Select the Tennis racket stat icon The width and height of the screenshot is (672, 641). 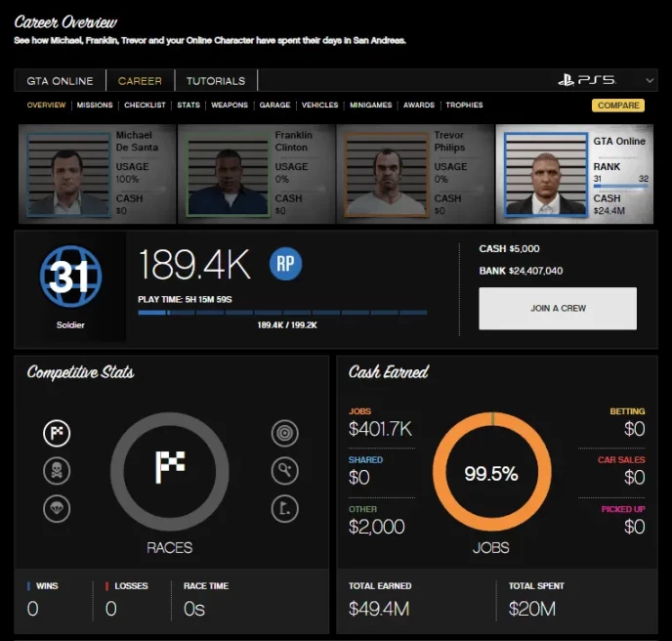(284, 471)
